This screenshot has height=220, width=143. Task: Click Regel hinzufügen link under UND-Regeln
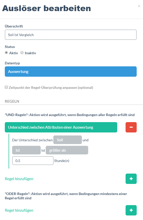[x=19, y=179]
